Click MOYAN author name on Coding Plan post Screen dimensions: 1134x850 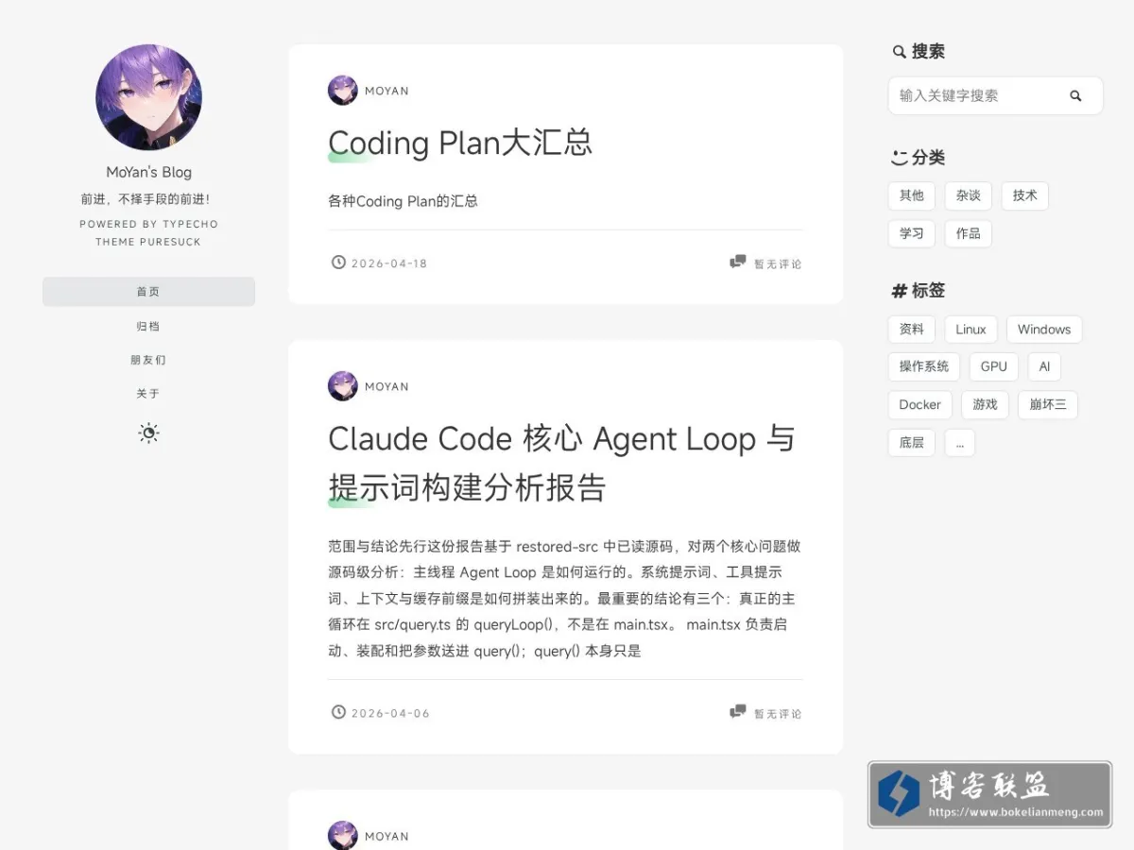387,92
